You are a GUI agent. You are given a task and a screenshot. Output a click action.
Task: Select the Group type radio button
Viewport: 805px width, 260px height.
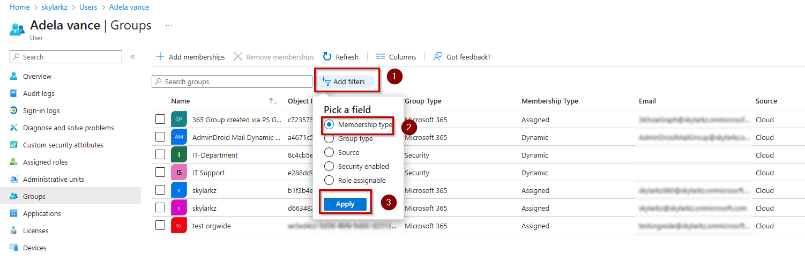329,138
